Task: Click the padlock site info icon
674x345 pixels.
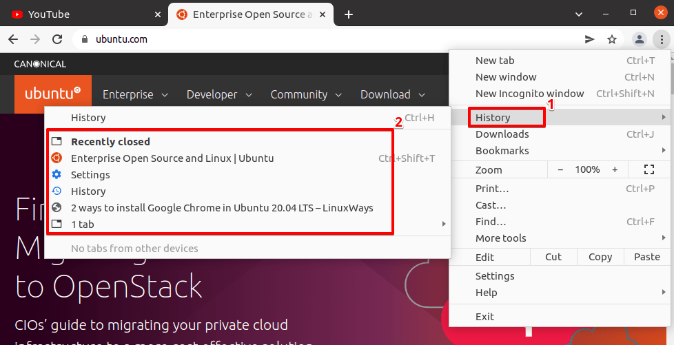Action: (85, 39)
